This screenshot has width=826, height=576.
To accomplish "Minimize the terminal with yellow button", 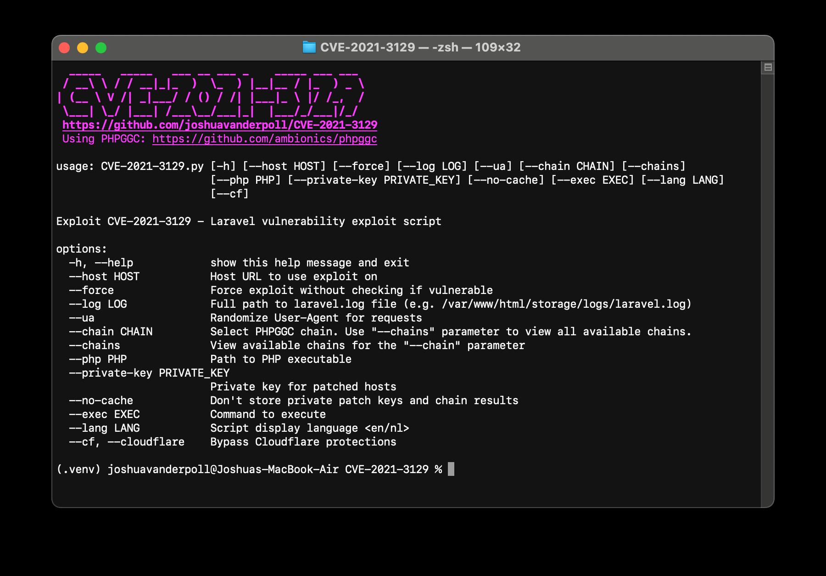I will pos(83,48).
